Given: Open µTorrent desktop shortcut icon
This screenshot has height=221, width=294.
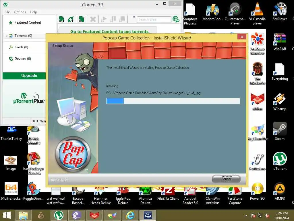Looking at the screenshot, I should 280,161.
